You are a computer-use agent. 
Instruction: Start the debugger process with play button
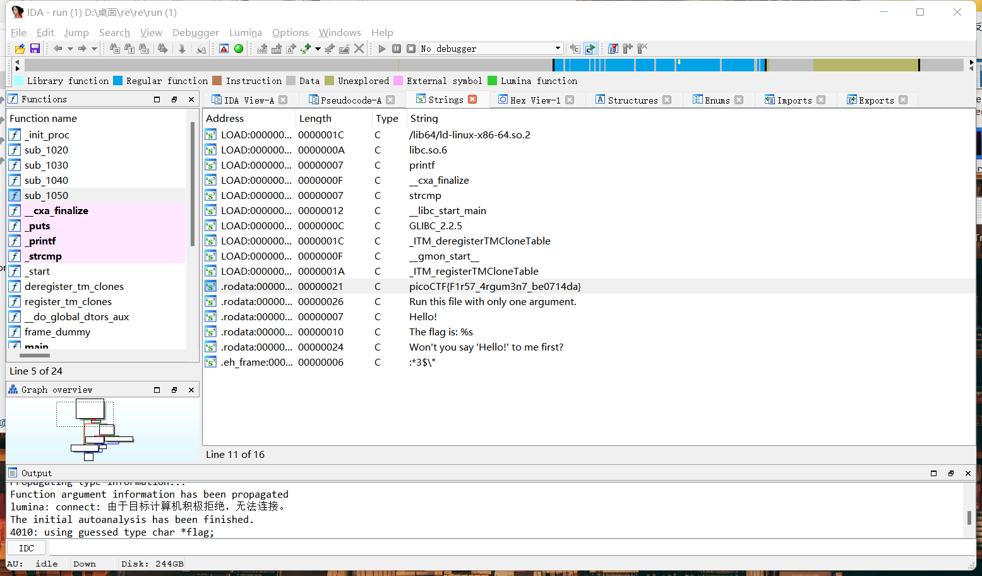tap(381, 49)
